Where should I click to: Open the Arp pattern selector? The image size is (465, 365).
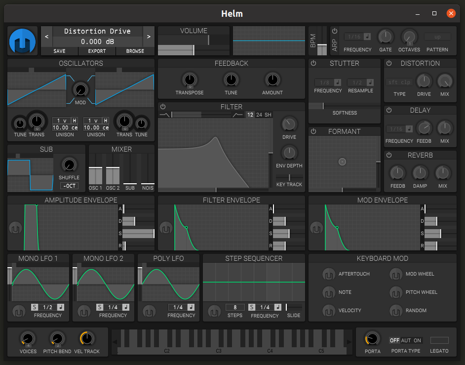point(437,37)
